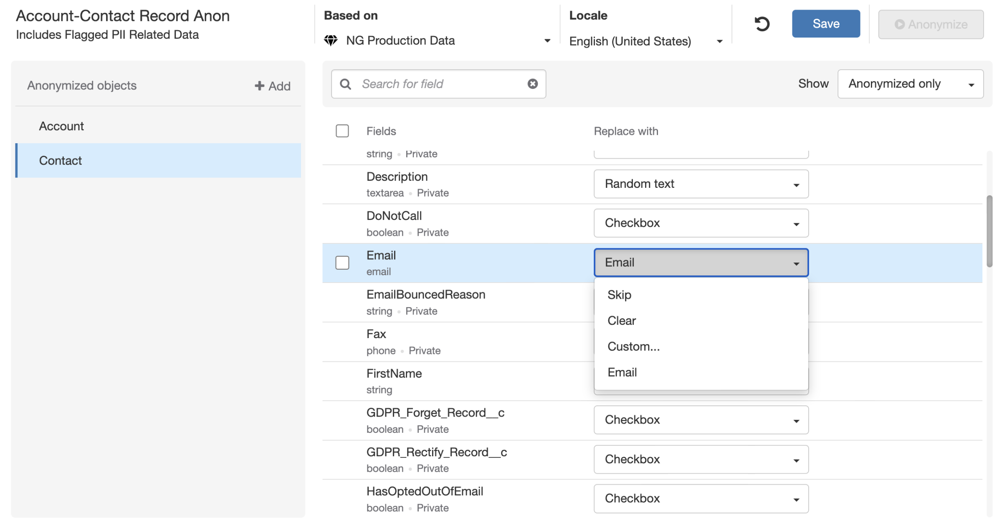This screenshot has width=1002, height=523.
Task: Toggle the select-all Fields checkbox
Action: click(342, 131)
